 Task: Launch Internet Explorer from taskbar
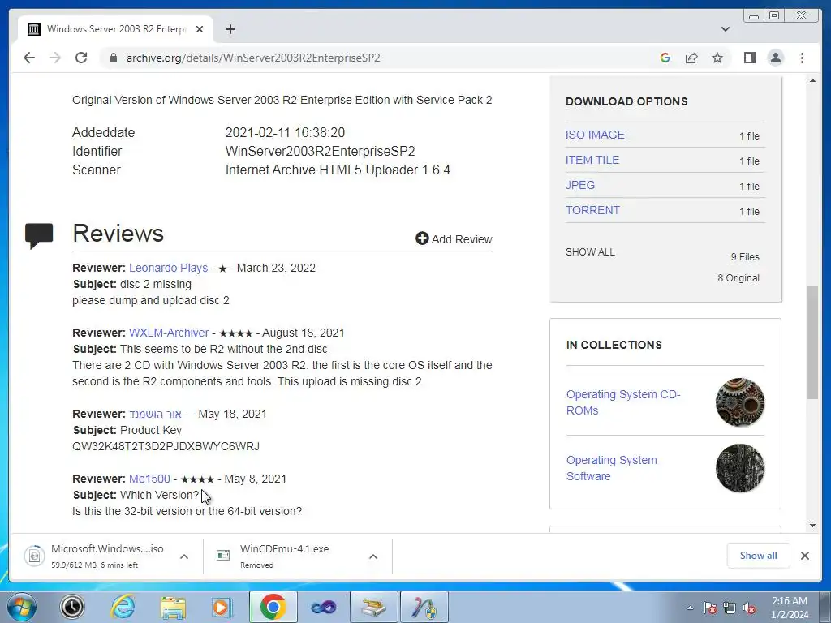[x=123, y=607]
